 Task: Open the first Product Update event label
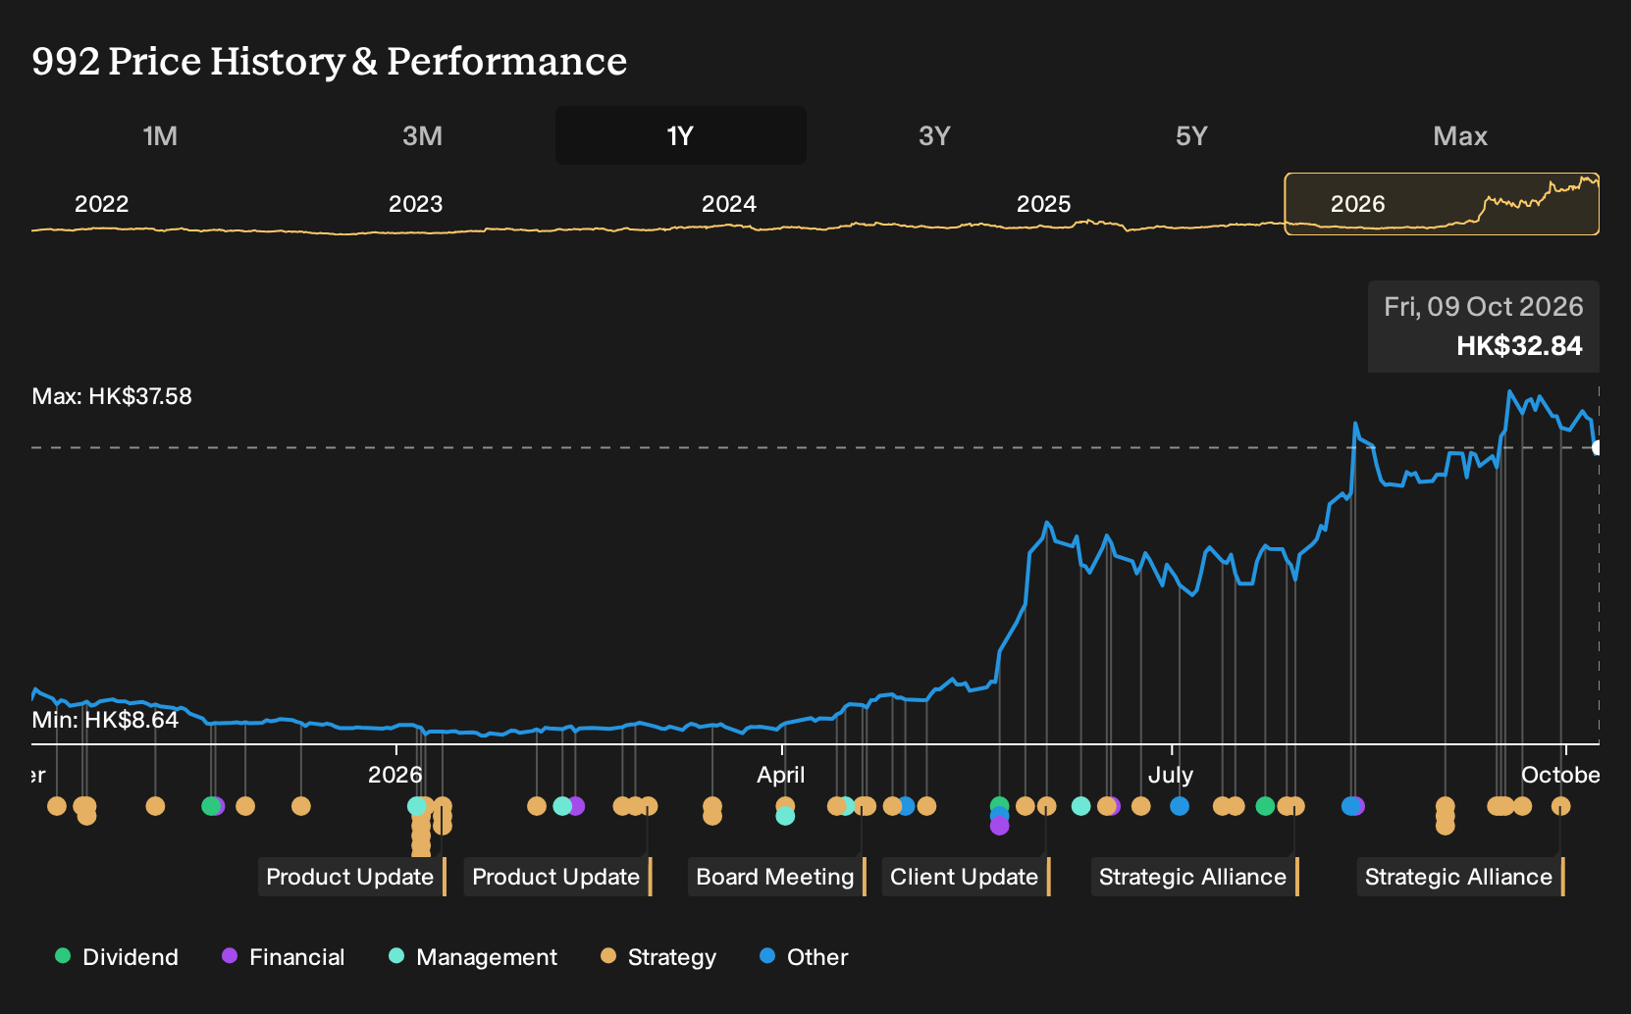tap(352, 877)
